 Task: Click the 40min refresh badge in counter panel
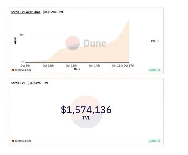coord(154,141)
